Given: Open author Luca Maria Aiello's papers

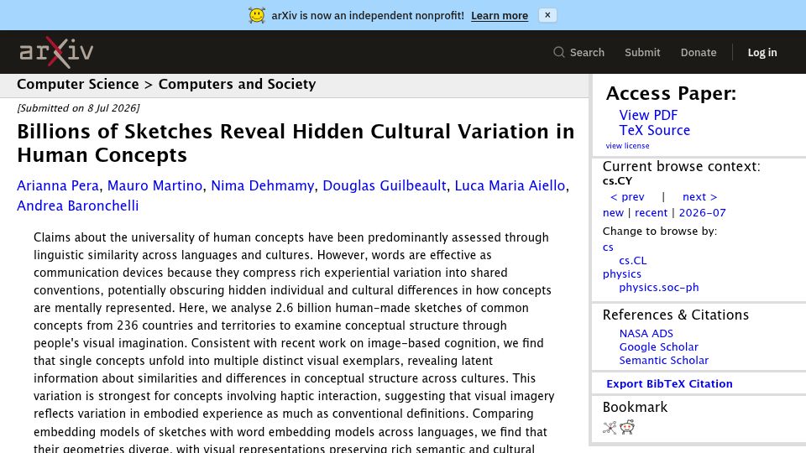Looking at the screenshot, I should point(510,185).
